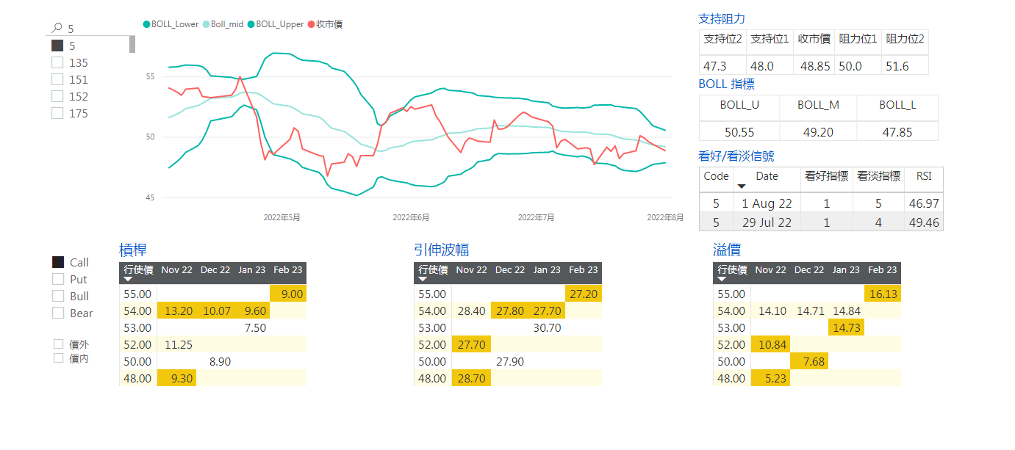
Task: Click the Feb 23 column header in 槓桿
Action: coord(288,269)
